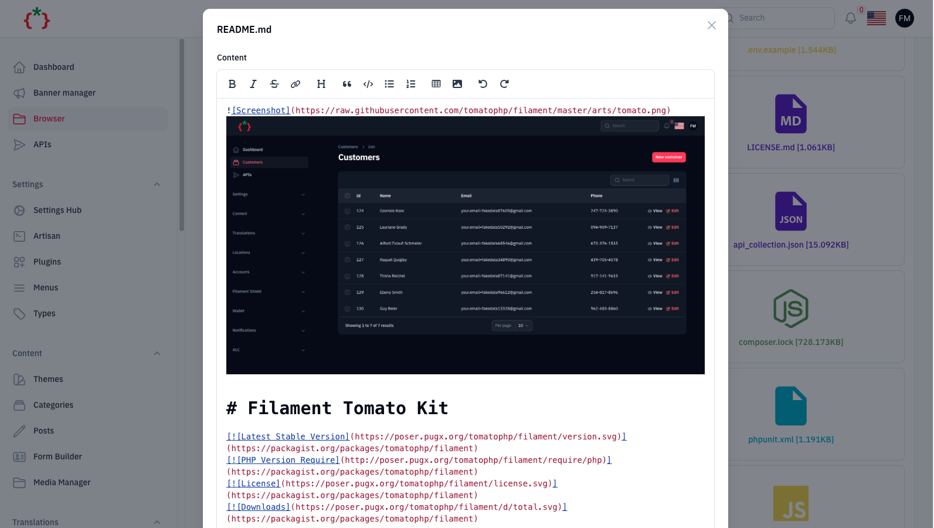Focus the top Search field

(780, 18)
